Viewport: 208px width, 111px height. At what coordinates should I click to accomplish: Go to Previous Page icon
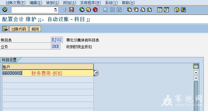coord(136,10)
